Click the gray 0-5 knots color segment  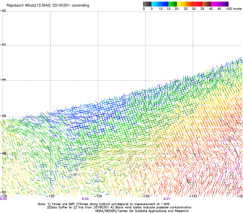point(147,4)
